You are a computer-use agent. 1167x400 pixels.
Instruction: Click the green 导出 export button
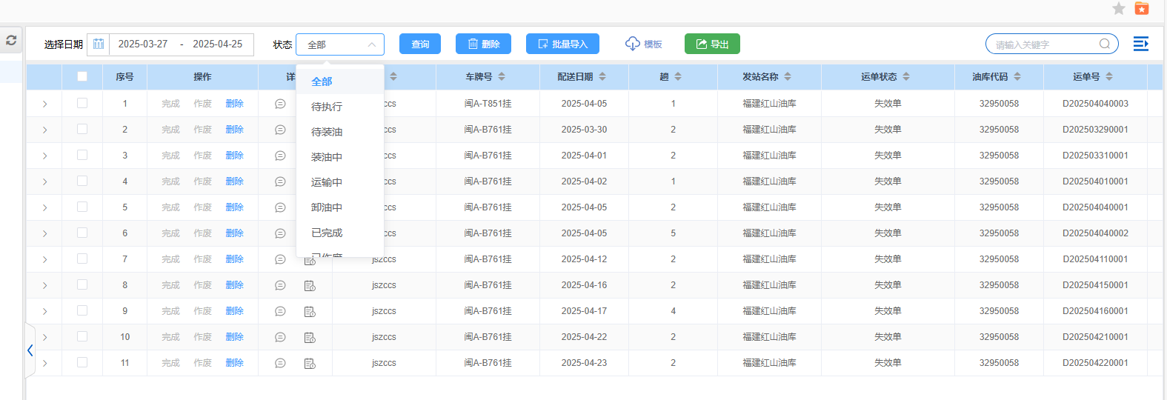click(x=711, y=44)
